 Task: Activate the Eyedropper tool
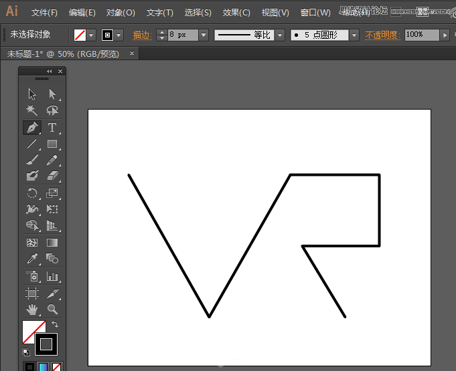tap(32, 259)
